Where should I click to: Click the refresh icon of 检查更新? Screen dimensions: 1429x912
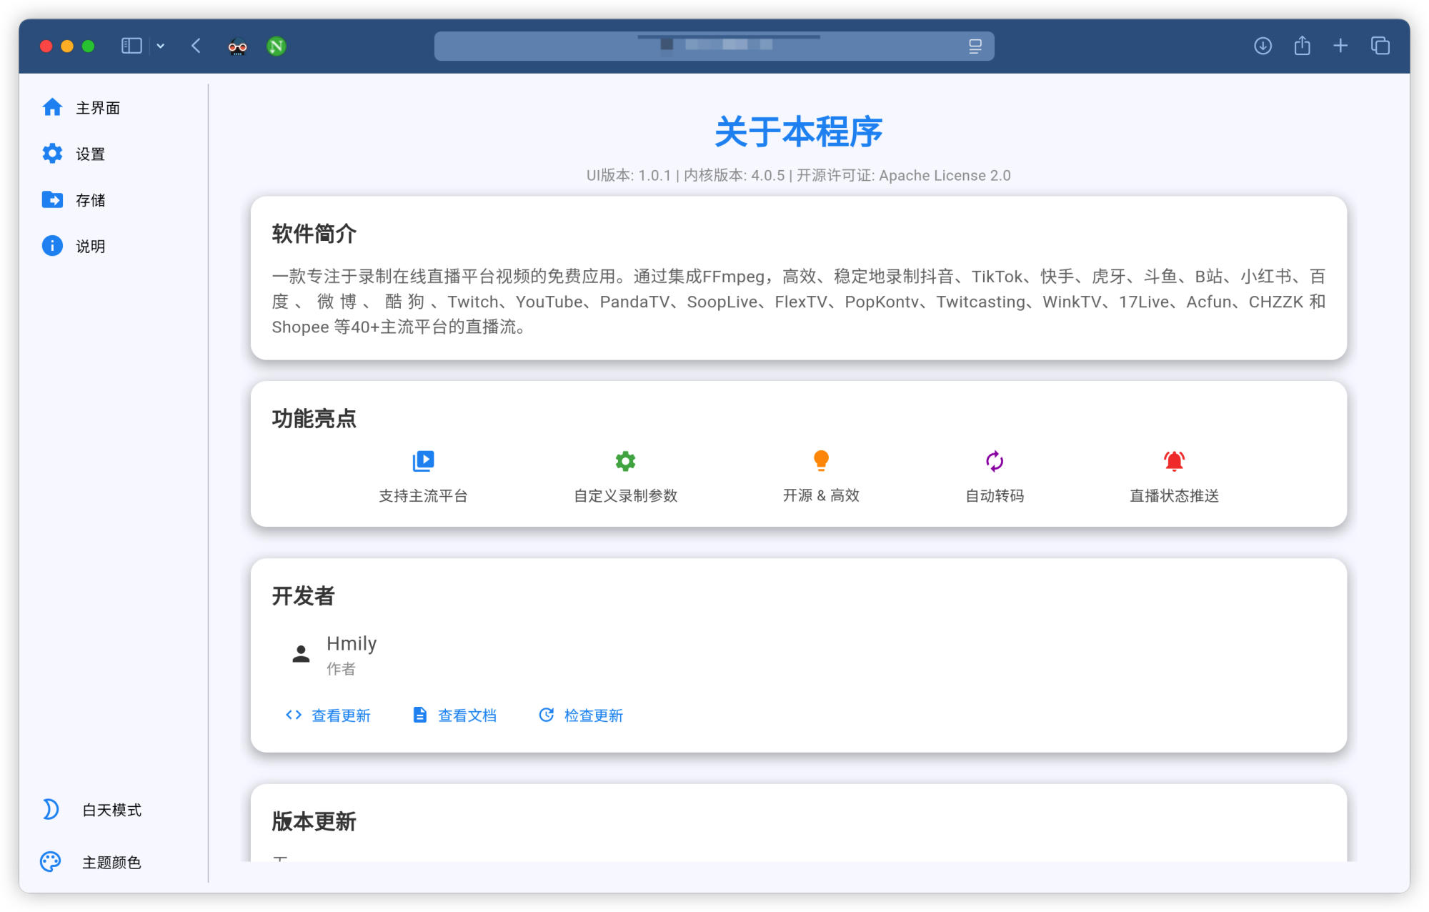[x=547, y=715]
